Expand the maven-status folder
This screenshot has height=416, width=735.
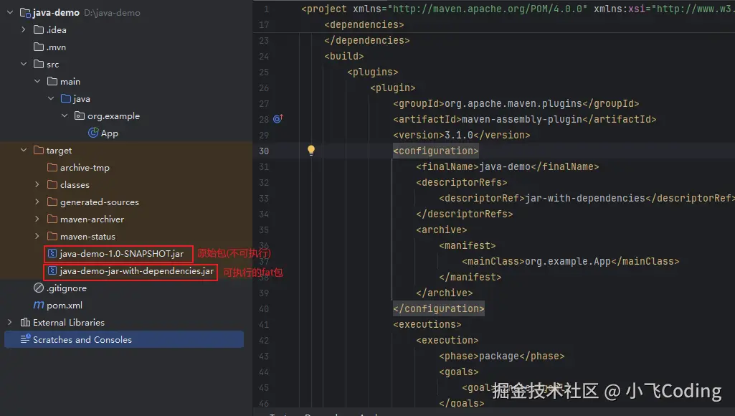35,236
